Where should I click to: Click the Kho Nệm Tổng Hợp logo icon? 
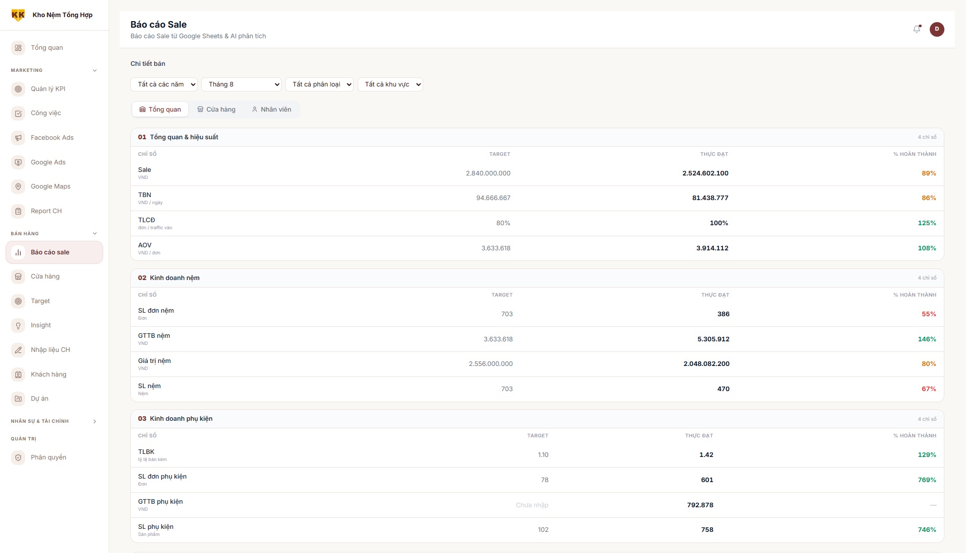click(x=18, y=15)
